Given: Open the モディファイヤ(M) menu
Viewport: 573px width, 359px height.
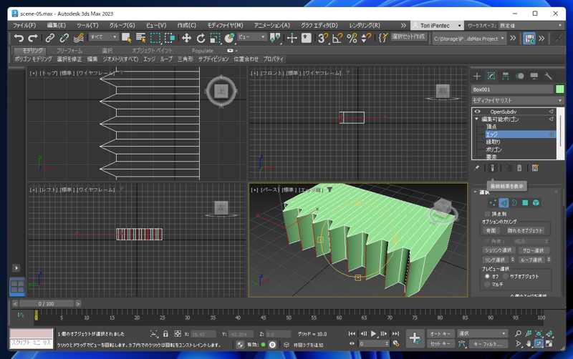Looking at the screenshot, I should pyautogui.click(x=225, y=25).
